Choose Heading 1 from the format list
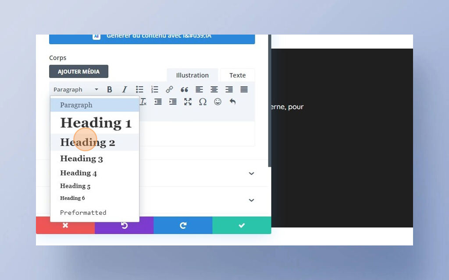Image resolution: width=449 pixels, height=280 pixels. coord(95,123)
